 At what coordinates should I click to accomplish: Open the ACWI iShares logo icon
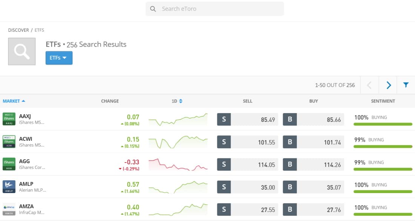point(9,141)
